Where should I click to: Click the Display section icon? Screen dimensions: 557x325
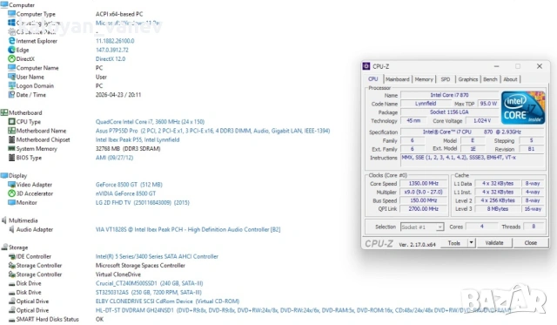[4, 175]
